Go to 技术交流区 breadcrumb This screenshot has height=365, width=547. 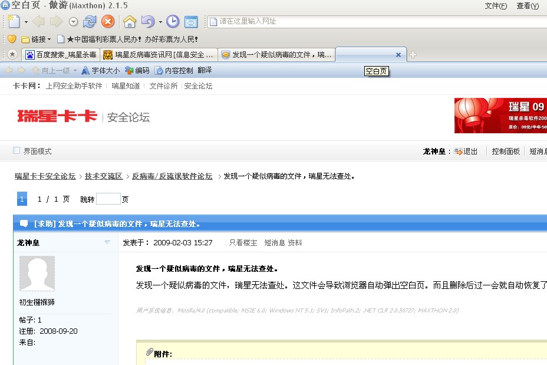[x=104, y=176]
